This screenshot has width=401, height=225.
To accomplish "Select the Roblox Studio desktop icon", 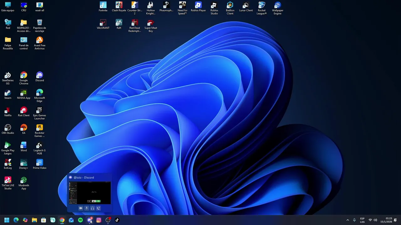I will (214, 8).
